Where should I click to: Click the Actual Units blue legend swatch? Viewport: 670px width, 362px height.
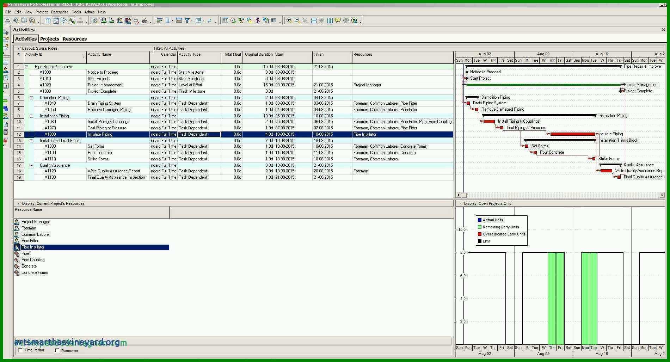click(x=479, y=220)
